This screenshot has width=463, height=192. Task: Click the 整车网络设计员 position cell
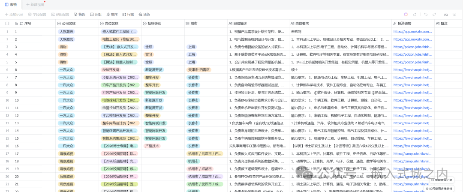[x=120, y=123]
